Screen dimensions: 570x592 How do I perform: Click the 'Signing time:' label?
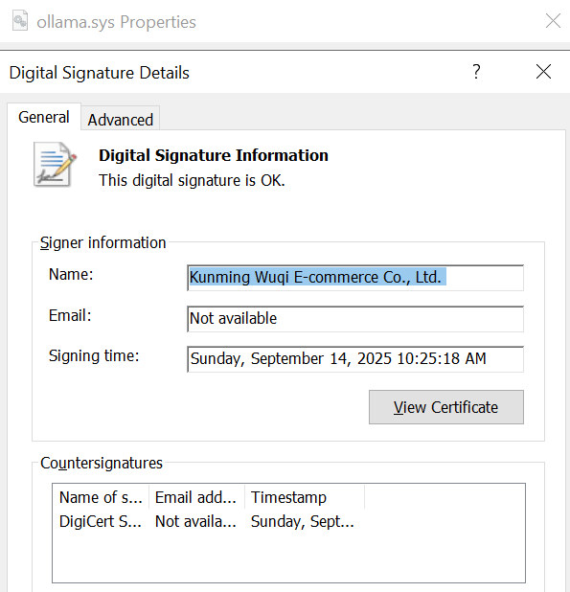tap(94, 356)
